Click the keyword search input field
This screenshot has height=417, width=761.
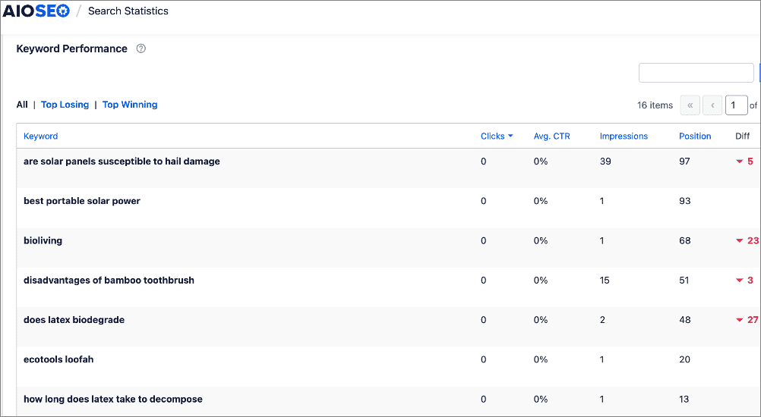(x=696, y=73)
